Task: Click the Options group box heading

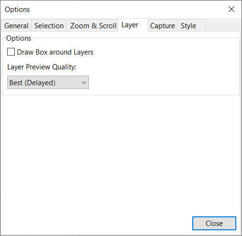Action: coord(19,38)
